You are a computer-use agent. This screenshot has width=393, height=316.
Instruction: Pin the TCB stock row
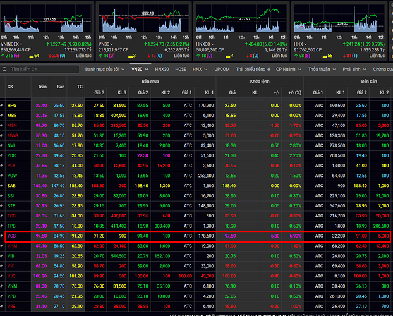[x=2, y=216]
